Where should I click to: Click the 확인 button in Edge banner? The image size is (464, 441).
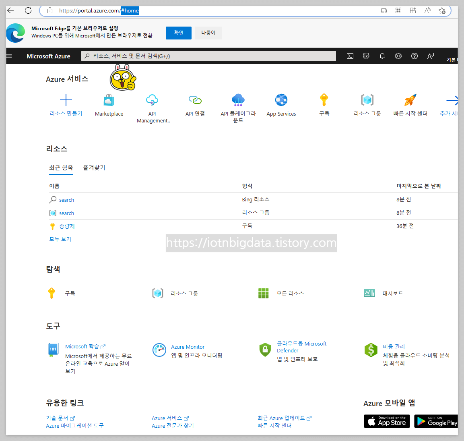point(178,33)
